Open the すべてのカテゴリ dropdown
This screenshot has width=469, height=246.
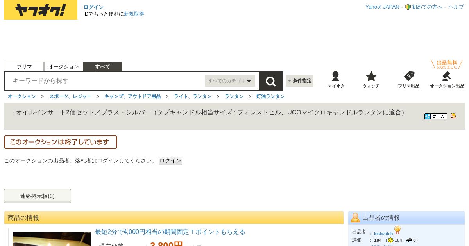pos(230,81)
